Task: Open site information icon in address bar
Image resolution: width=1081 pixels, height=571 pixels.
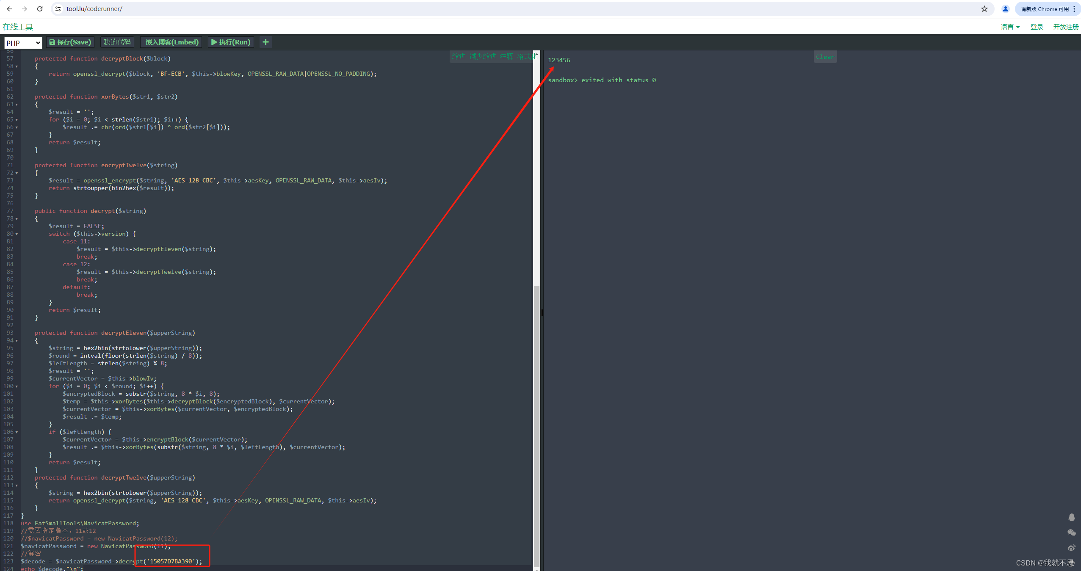Action: coord(58,9)
